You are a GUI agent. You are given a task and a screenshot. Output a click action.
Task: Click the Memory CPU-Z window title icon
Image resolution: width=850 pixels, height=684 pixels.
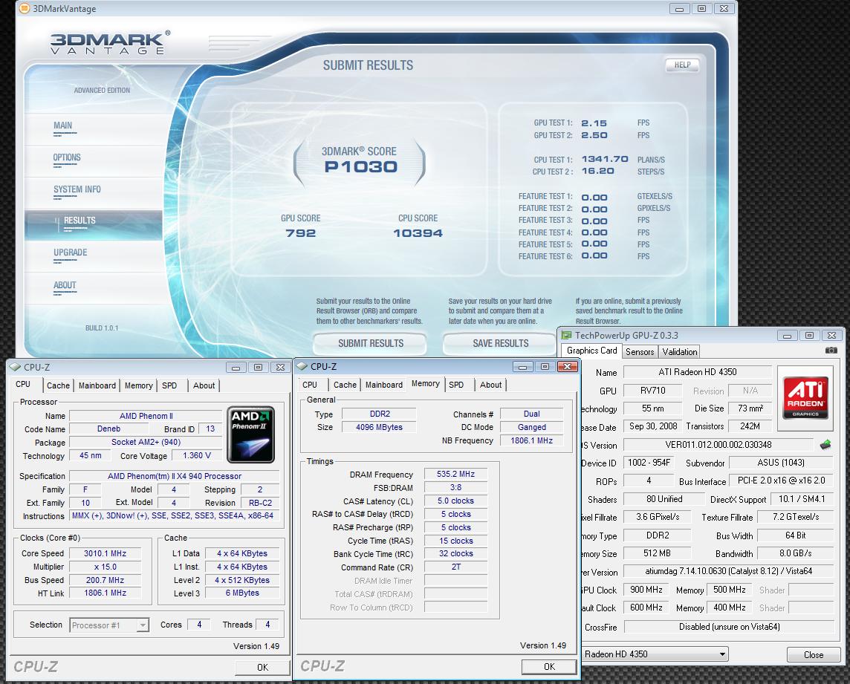302,366
